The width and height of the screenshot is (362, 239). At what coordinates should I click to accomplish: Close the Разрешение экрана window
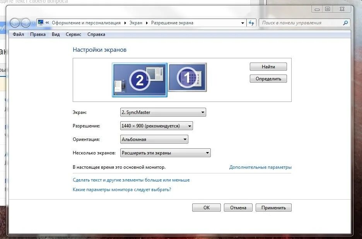(342, 9)
